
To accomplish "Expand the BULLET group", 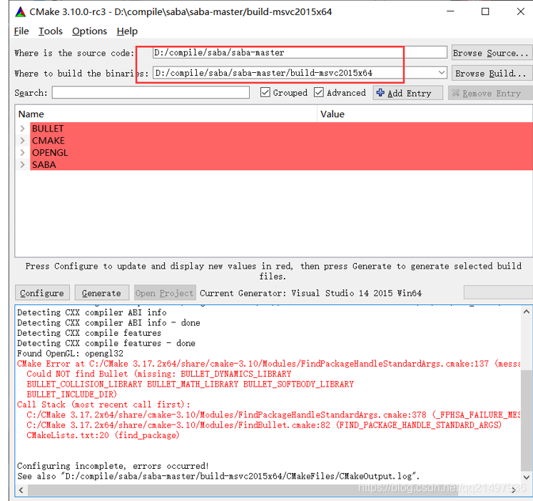I will coord(22,129).
